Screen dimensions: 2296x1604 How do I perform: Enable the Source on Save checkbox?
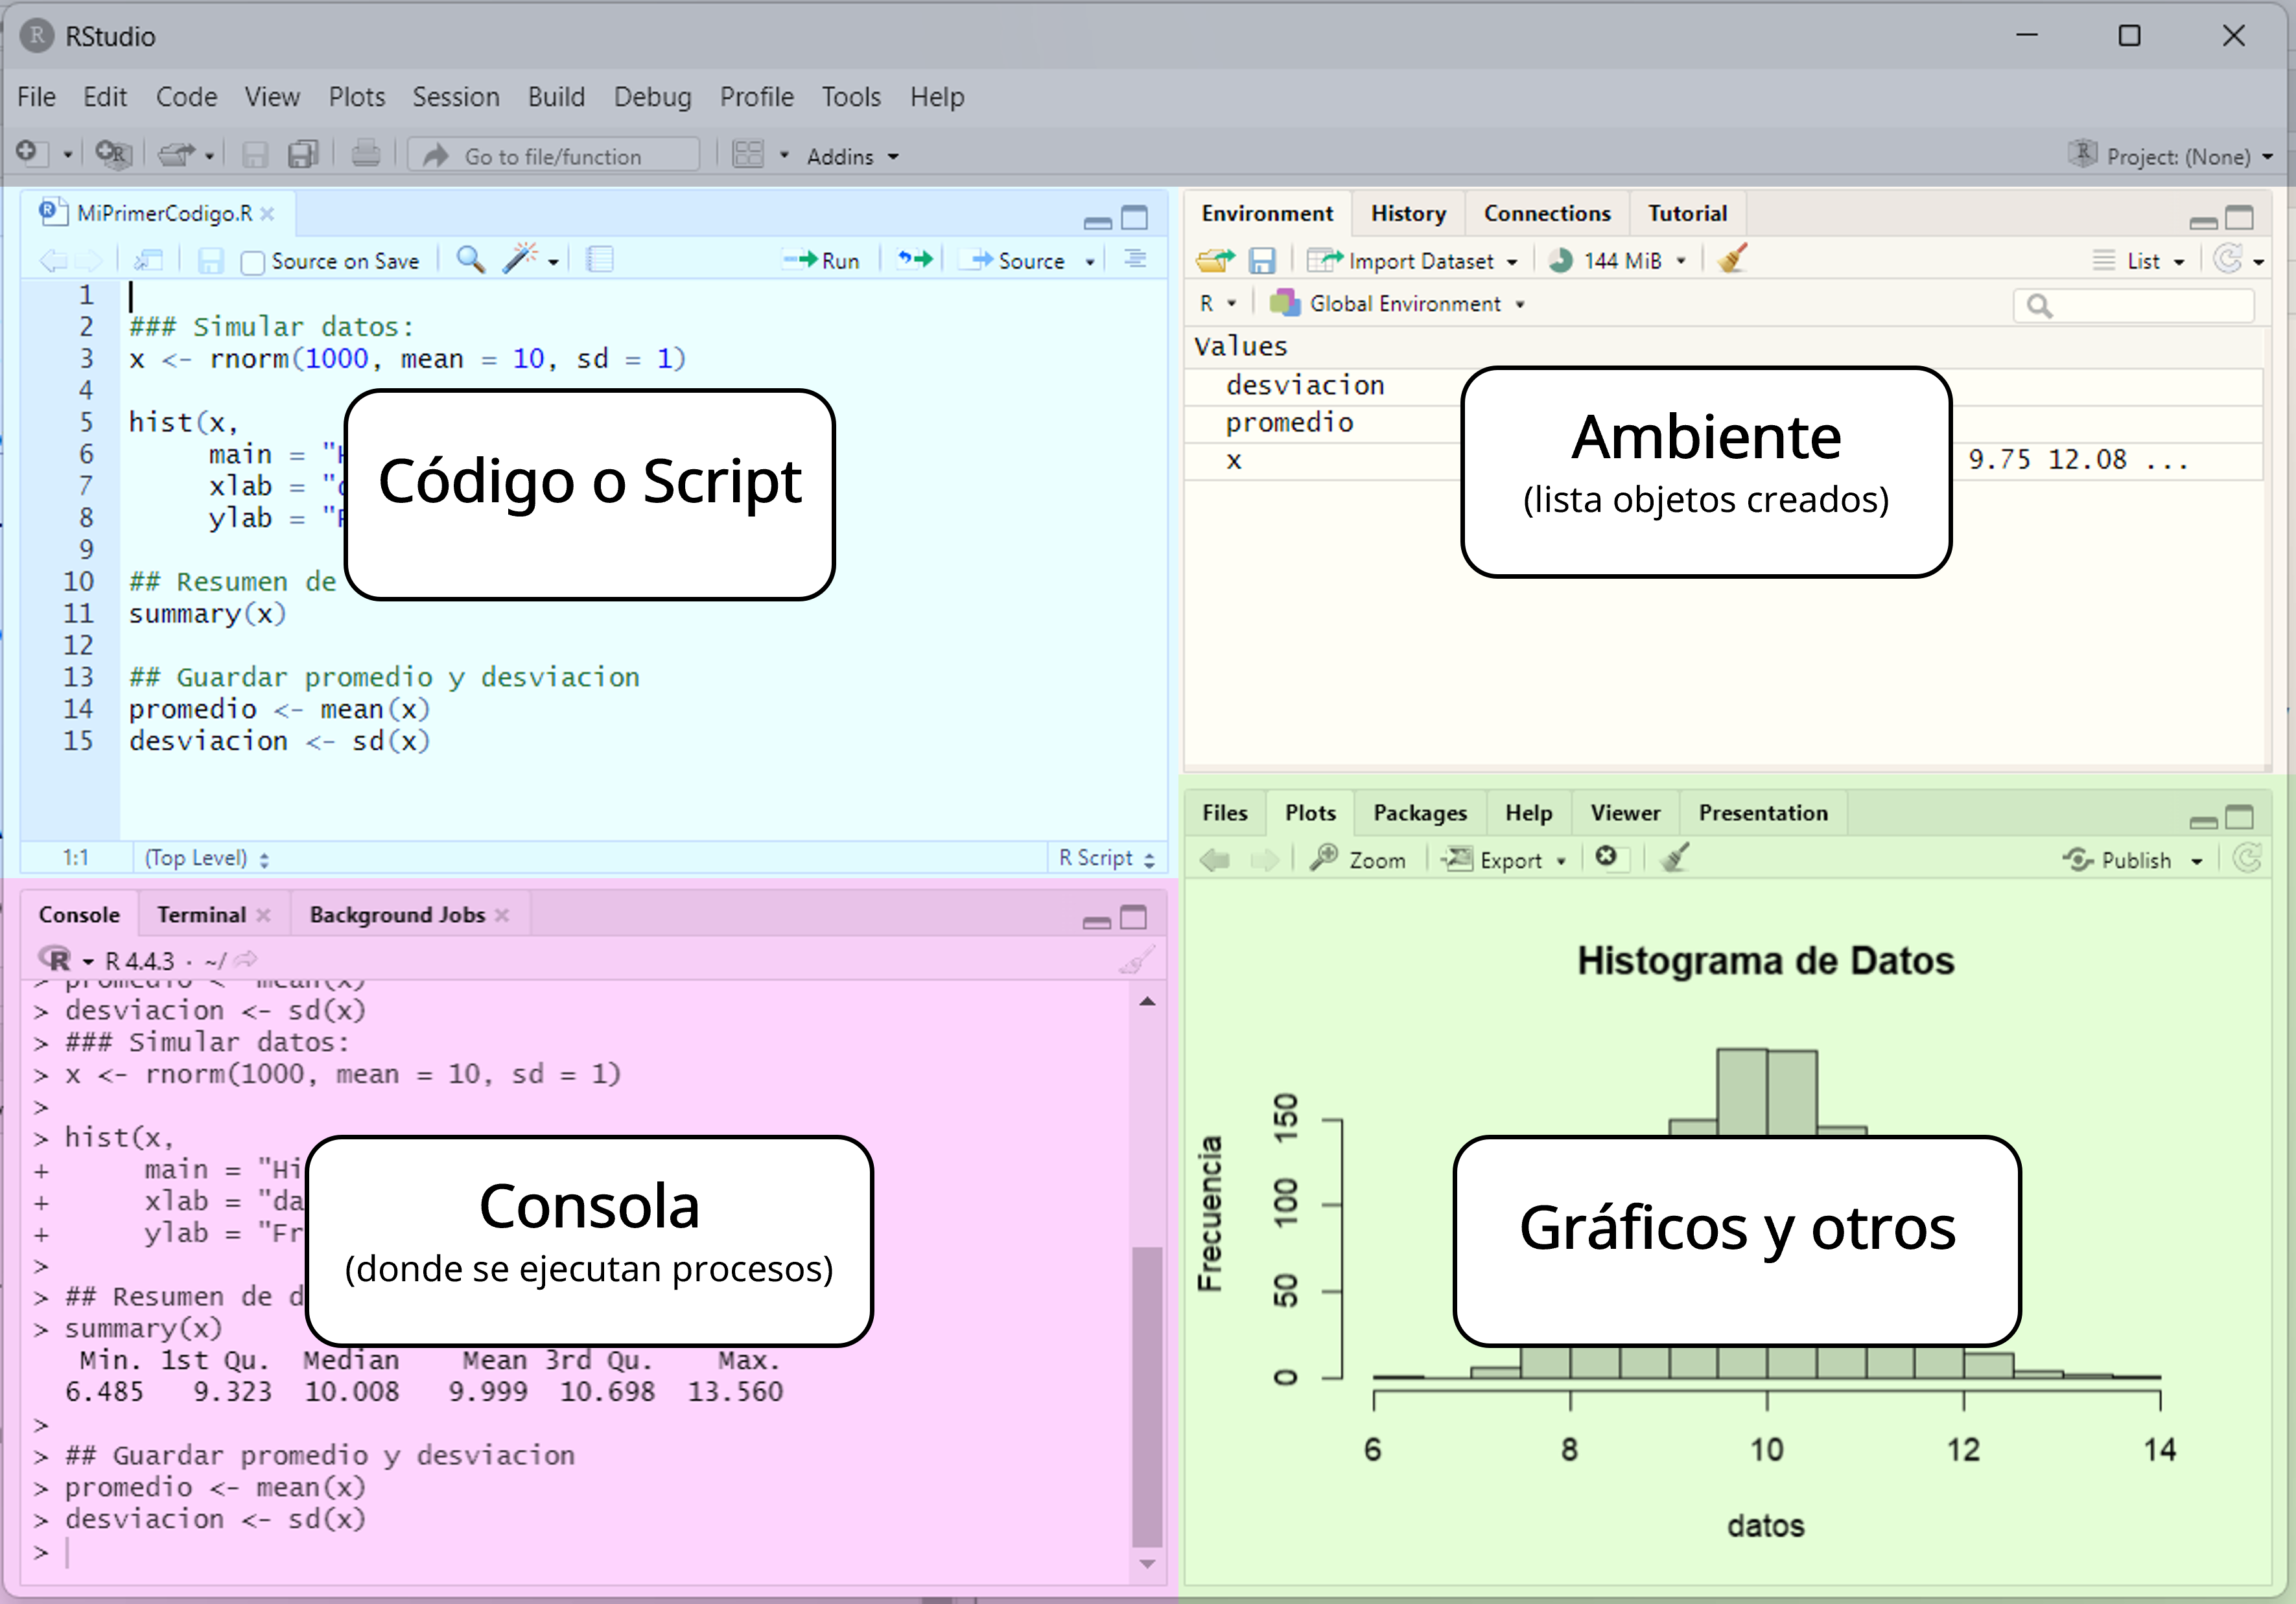click(253, 262)
